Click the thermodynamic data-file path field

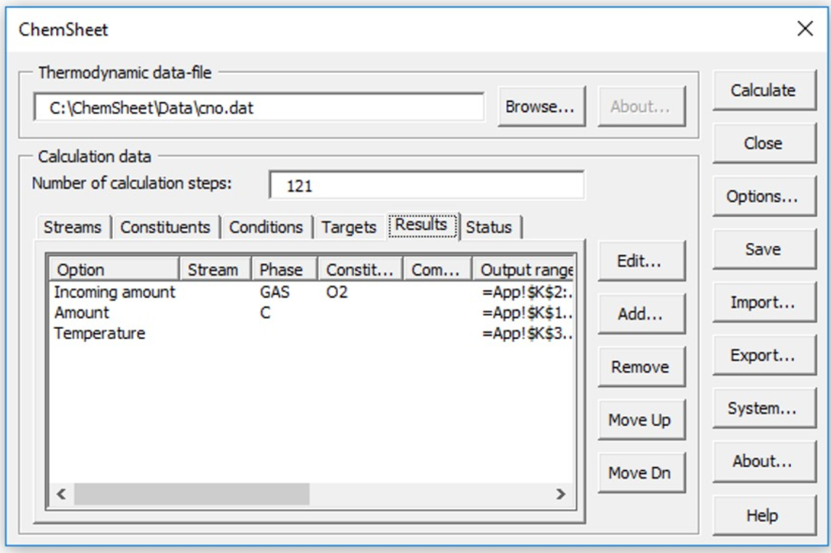click(x=259, y=107)
